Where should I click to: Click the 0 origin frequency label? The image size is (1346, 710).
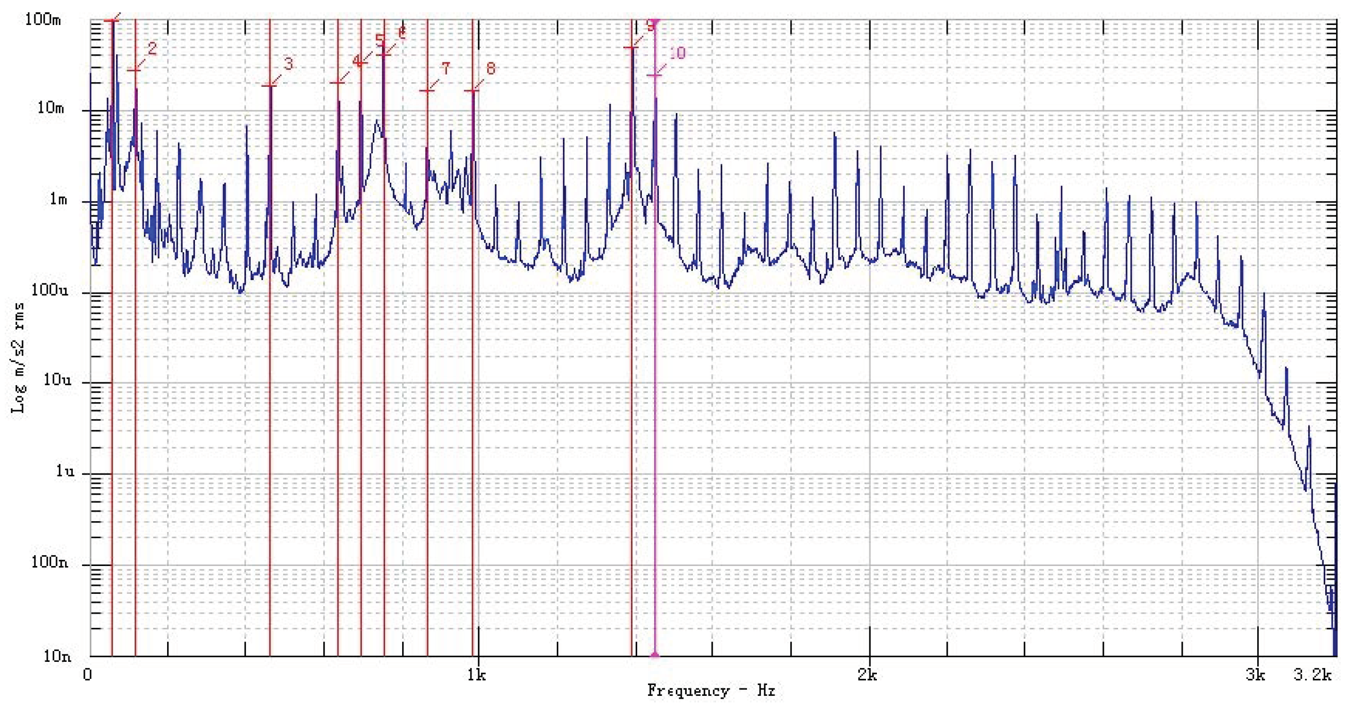[87, 675]
